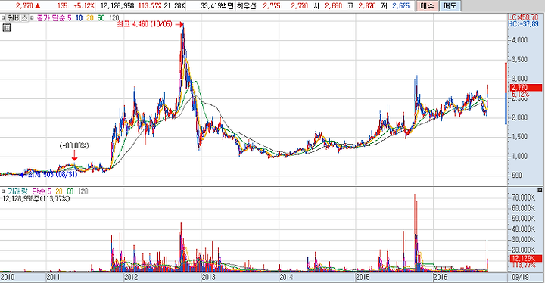Viewport: 545px width, 283px height.
Task: Click the 2013 year on time axis
Action: (x=209, y=277)
